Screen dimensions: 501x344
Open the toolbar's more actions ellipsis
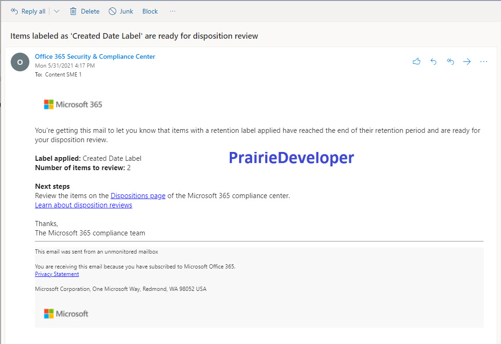172,11
